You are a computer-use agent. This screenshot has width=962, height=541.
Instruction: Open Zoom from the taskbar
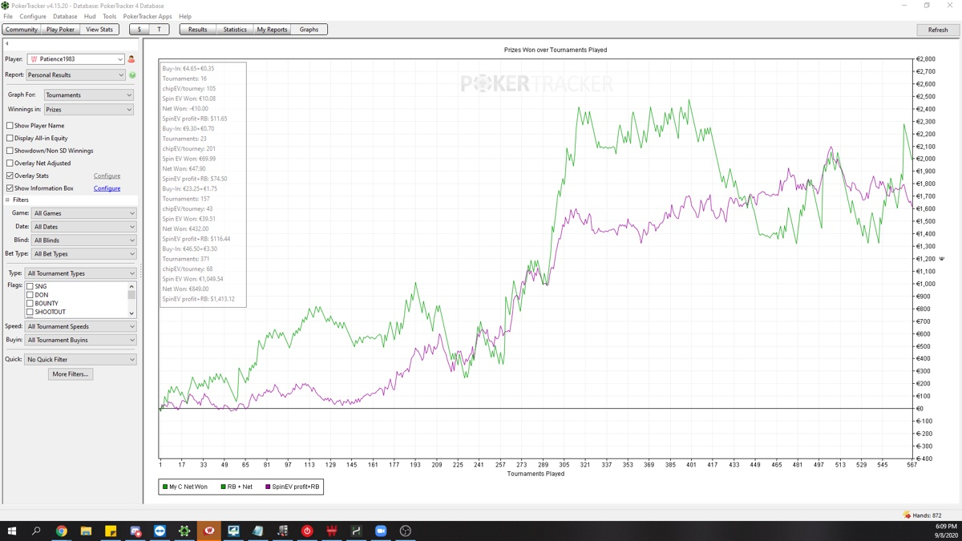(381, 531)
